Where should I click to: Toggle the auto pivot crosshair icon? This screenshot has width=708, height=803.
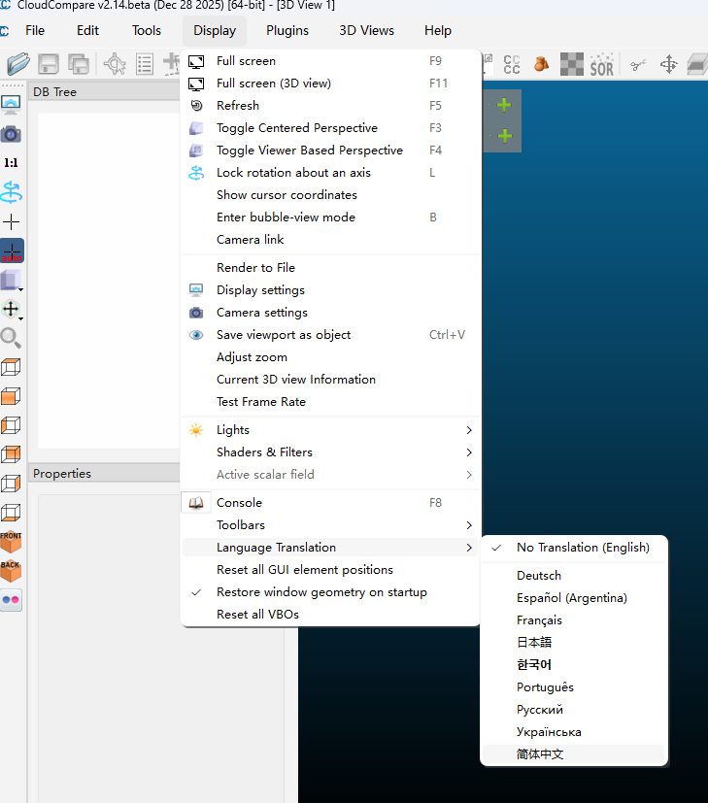coord(12,251)
